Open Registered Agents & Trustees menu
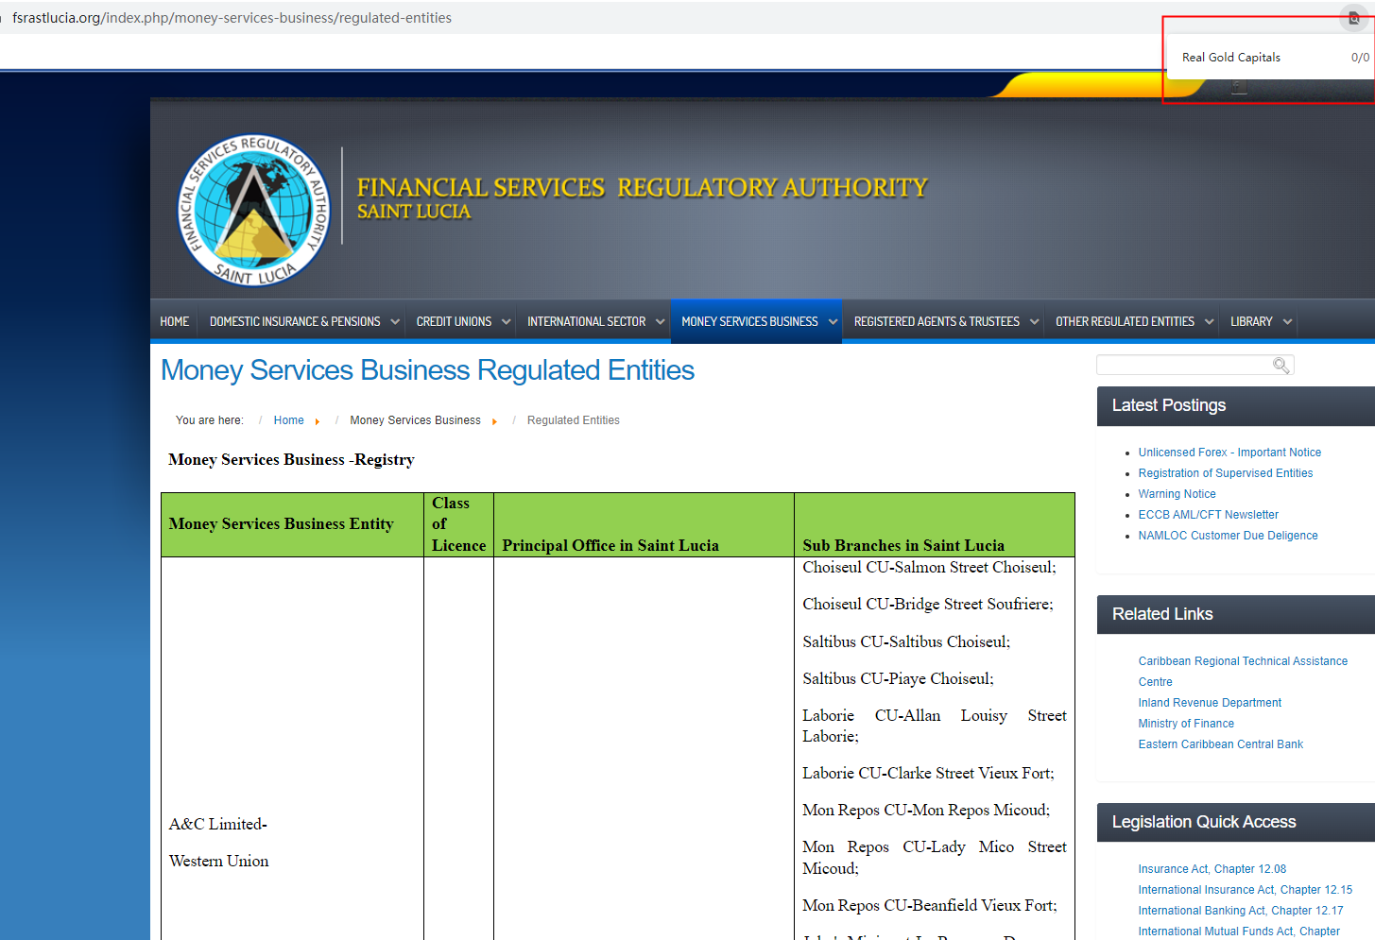 [x=936, y=322]
